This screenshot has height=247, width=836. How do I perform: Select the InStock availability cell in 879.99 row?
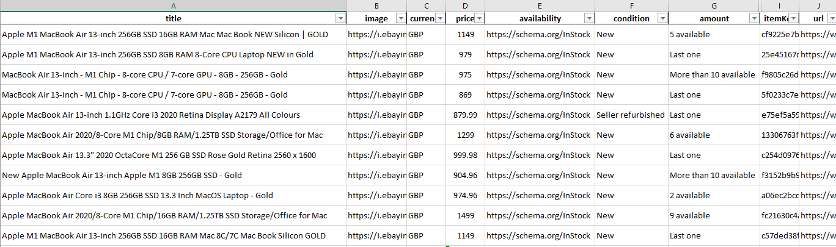coord(540,115)
